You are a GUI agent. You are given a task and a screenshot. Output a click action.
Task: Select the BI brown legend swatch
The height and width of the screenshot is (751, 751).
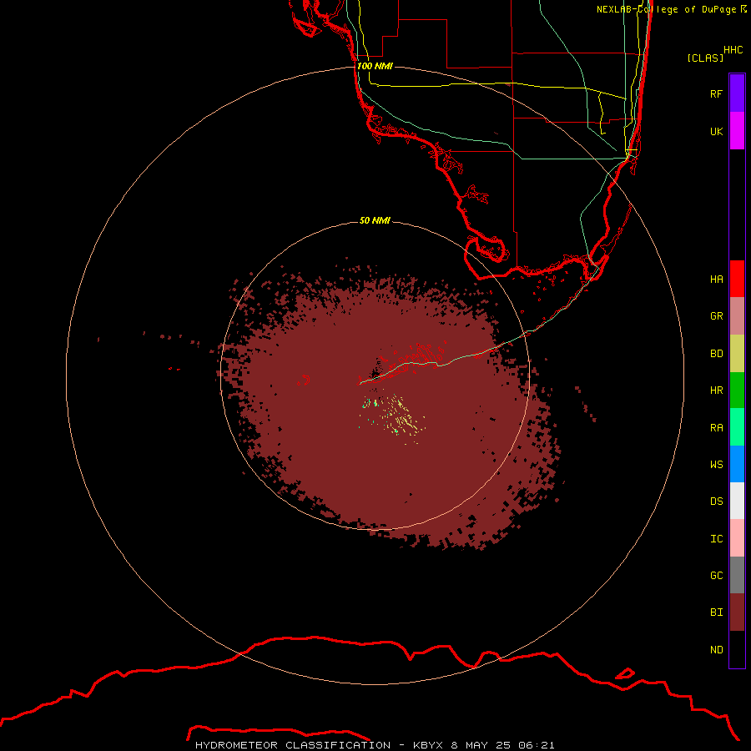[x=737, y=612]
